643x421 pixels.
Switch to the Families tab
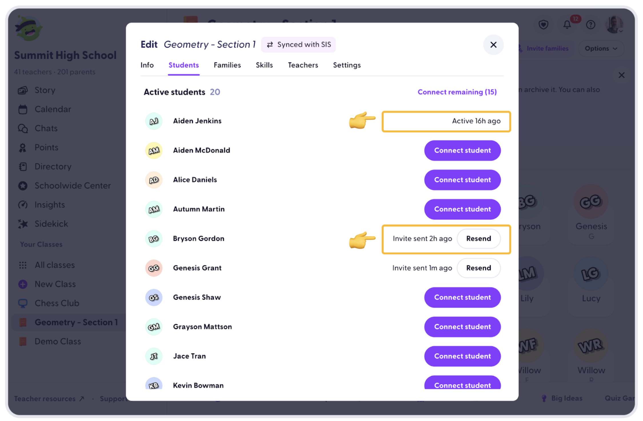[227, 65]
